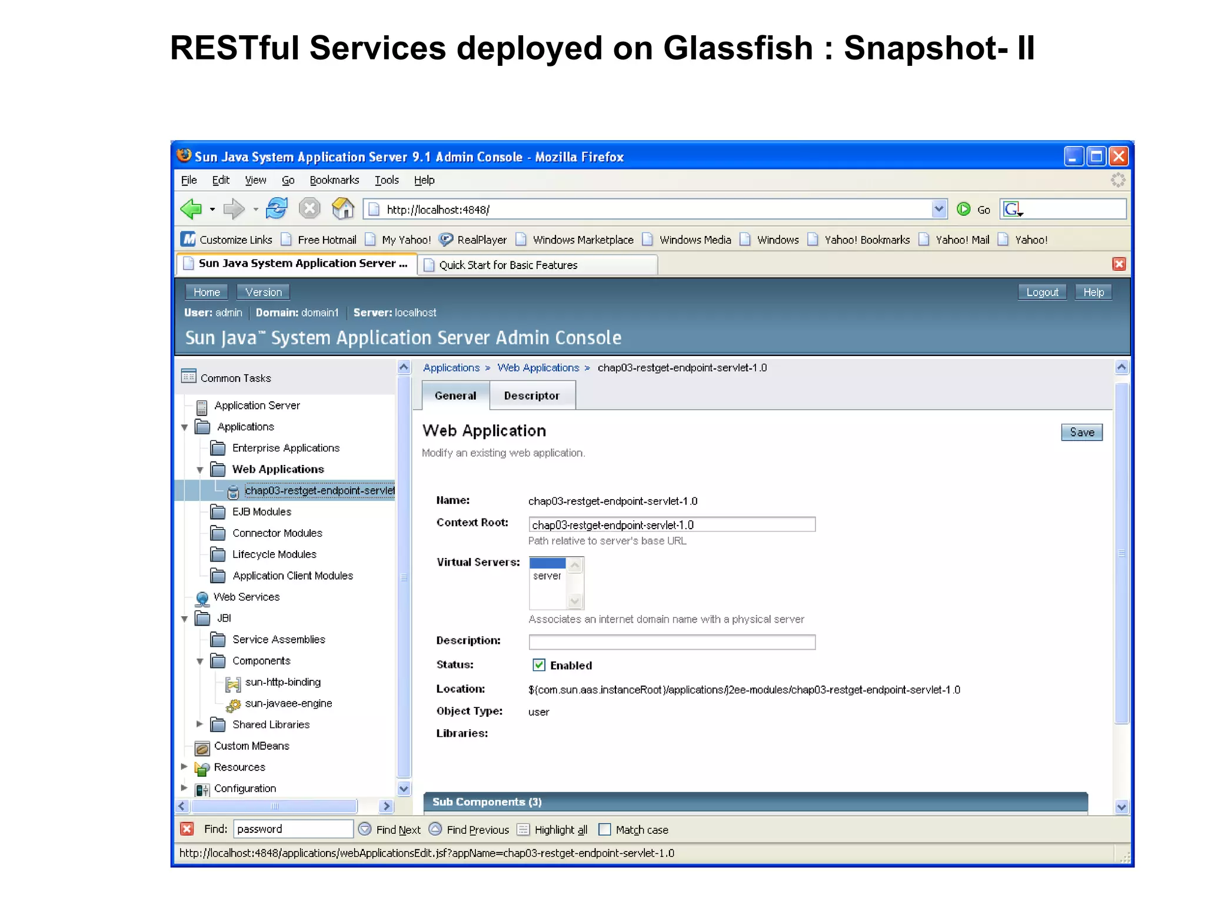Click the Find Next arrow icon
The image size is (1205, 904).
pyautogui.click(x=365, y=829)
